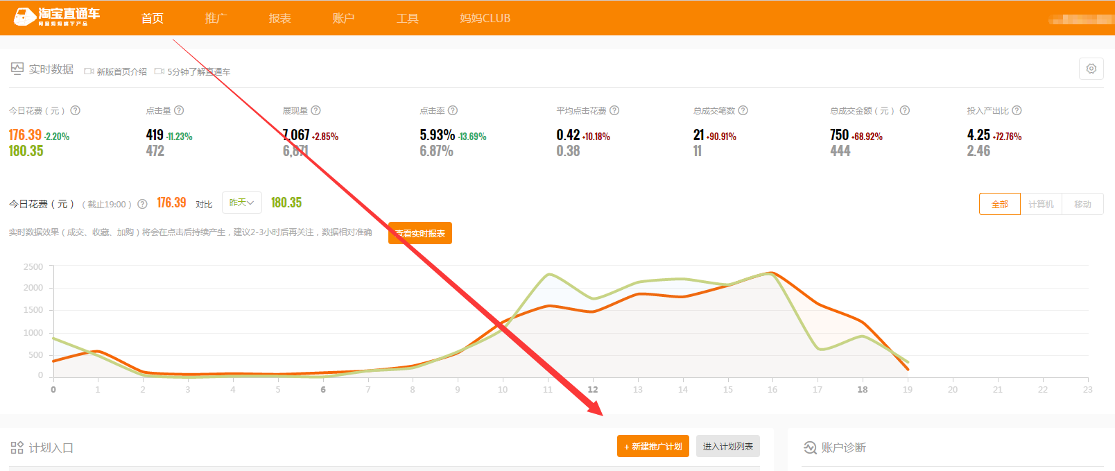The image size is (1115, 471).
Task: Select the 全部 device filter
Action: (x=999, y=204)
